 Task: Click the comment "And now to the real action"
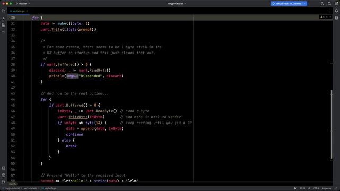74,93
